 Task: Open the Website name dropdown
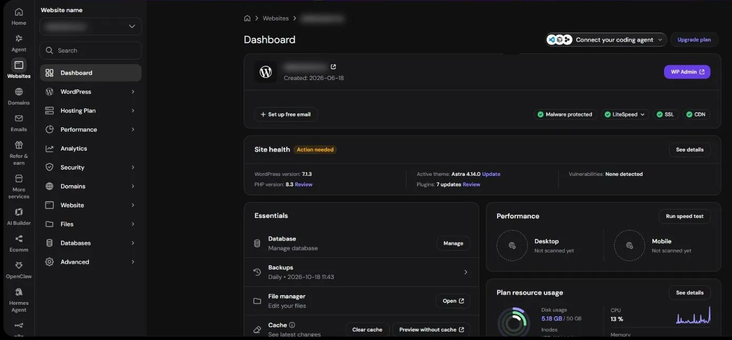point(91,26)
